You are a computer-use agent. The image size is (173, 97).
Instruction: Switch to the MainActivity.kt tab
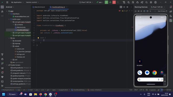39,7
